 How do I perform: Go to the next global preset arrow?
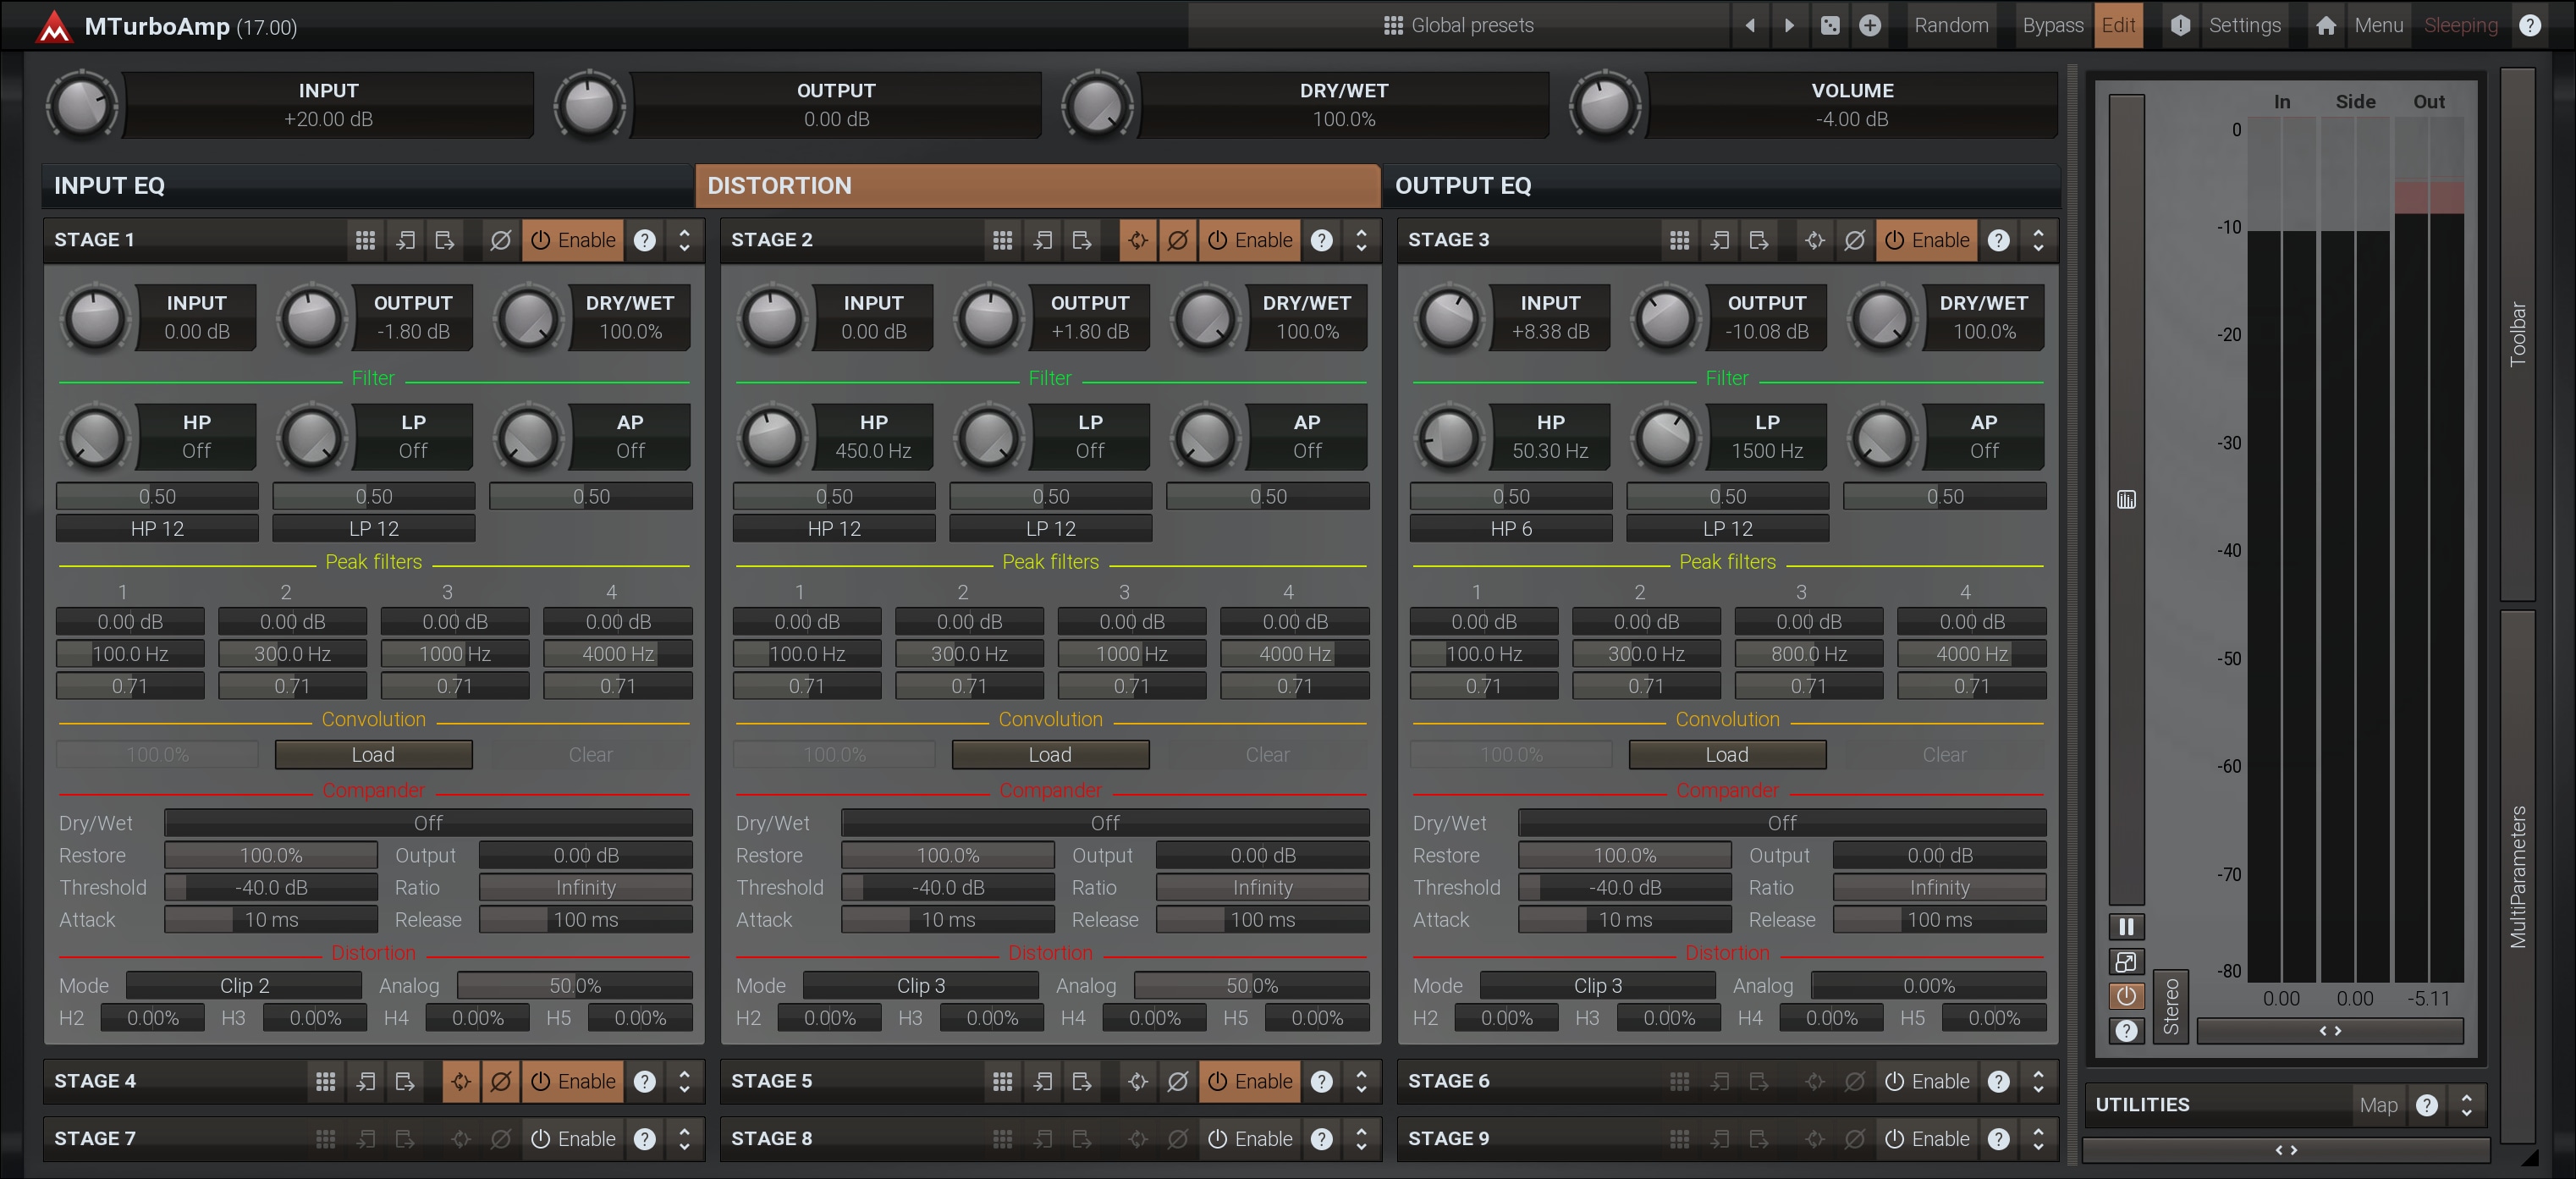tap(1789, 26)
